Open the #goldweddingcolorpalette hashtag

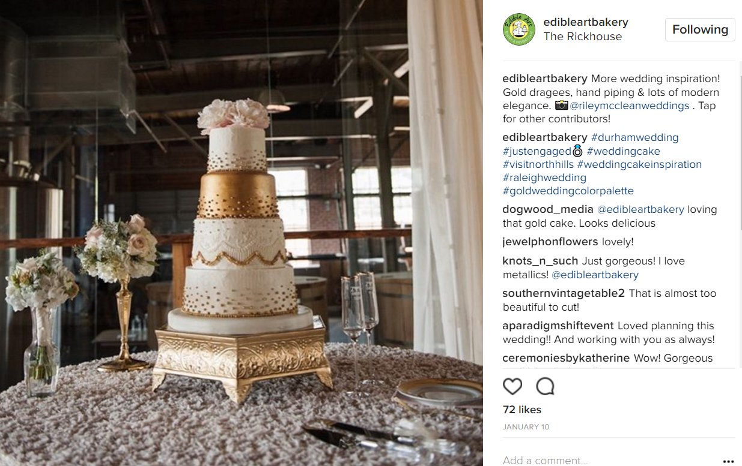(x=568, y=191)
